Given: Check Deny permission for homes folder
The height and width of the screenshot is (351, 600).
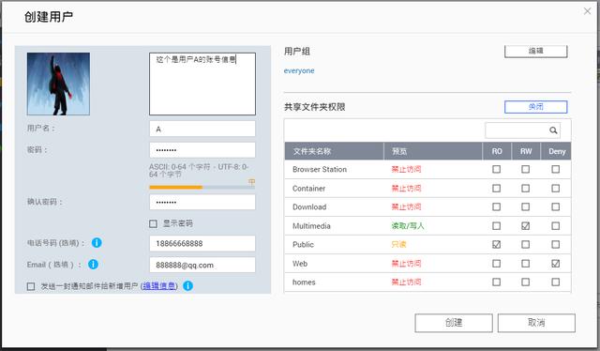Looking at the screenshot, I should point(555,282).
